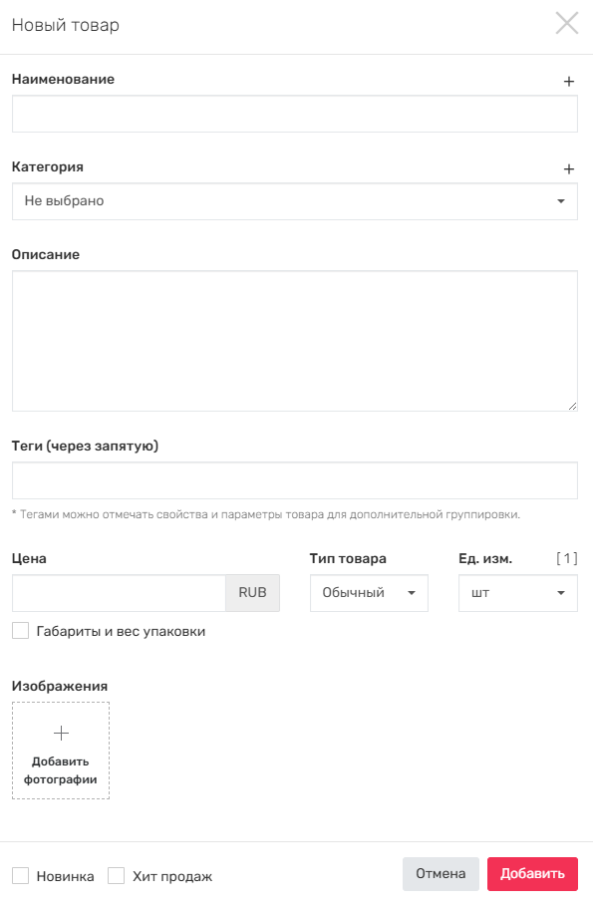The width and height of the screenshot is (593, 910).
Task: Click the plus icon in Добавить фотографии box
Action: pos(61,733)
